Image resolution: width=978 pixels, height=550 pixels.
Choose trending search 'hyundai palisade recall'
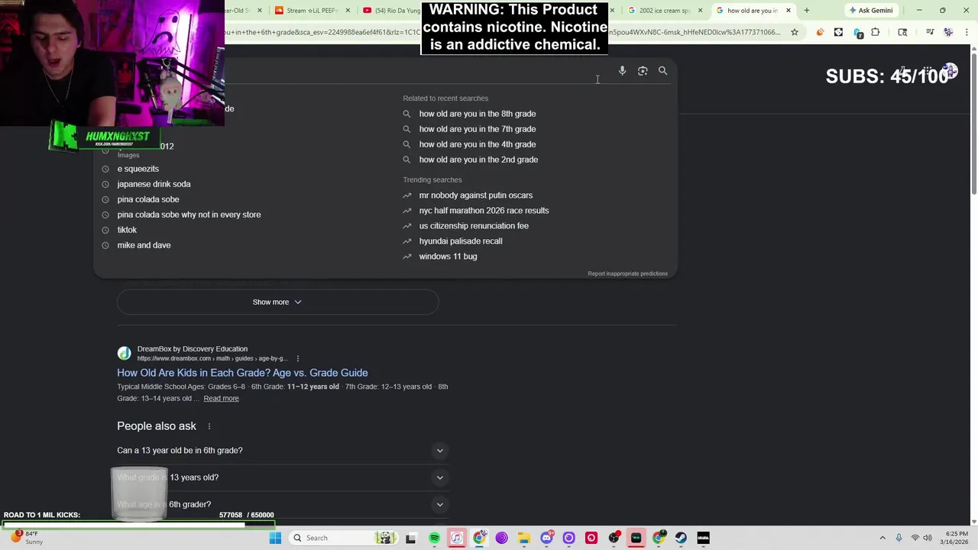460,241
